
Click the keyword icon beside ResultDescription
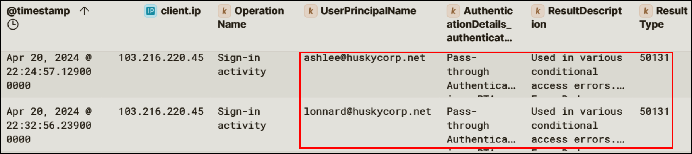(537, 11)
